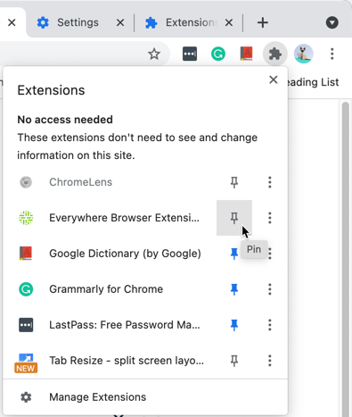Open Chrome's three-dot main menu
Image resolution: width=352 pixels, height=417 pixels.
click(x=332, y=54)
